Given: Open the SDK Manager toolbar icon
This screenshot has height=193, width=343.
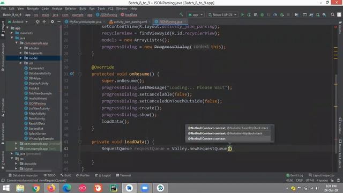Looking at the screenshot, I should pos(324,14).
